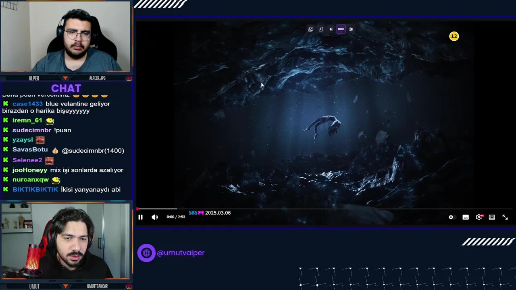Switch to theater mode view

coord(492,217)
